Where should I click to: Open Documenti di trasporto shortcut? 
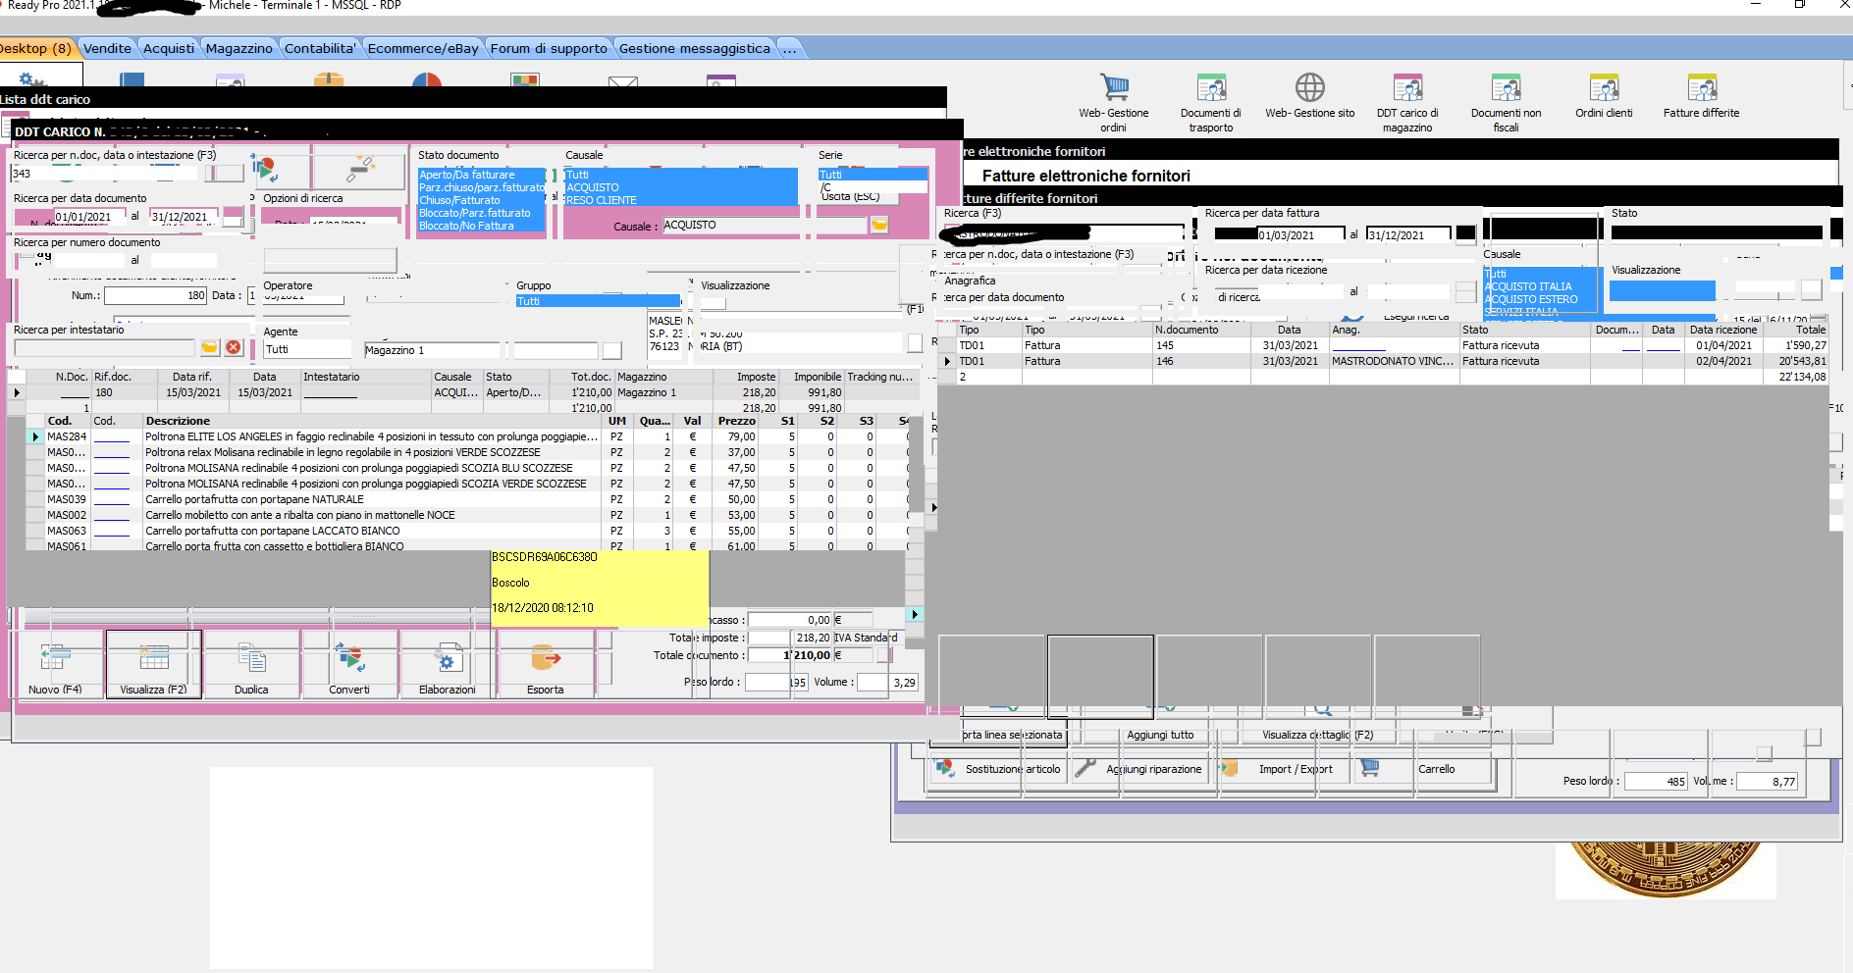coord(1211,101)
